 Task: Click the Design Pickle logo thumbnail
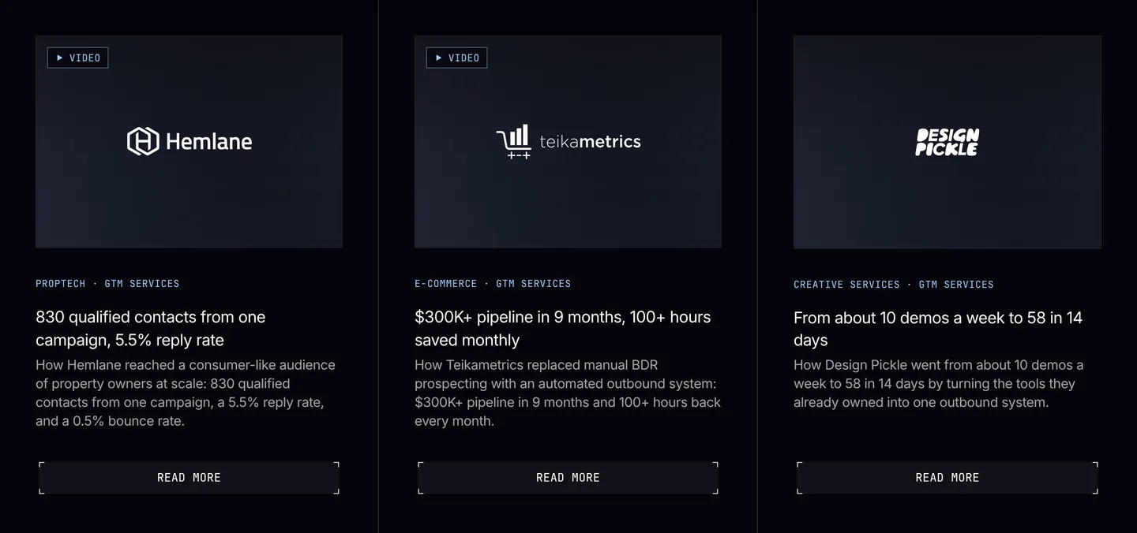947,142
